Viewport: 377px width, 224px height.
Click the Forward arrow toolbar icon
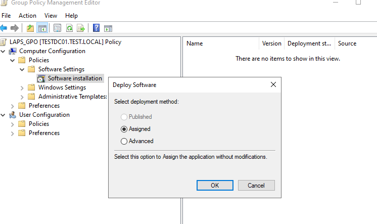pyautogui.click(x=15, y=28)
